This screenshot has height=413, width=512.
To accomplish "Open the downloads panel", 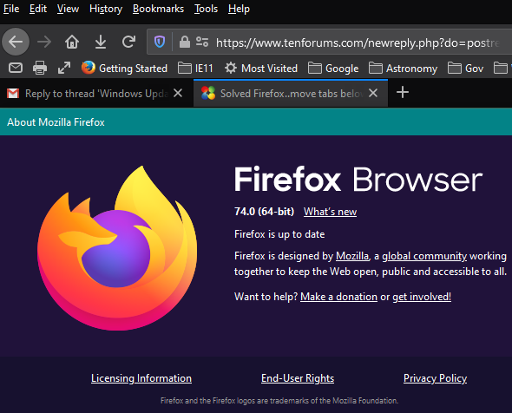I will pos(101,42).
